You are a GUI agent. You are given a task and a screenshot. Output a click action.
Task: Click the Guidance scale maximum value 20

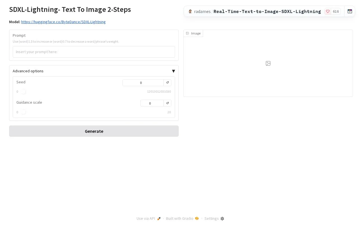[x=169, y=112]
